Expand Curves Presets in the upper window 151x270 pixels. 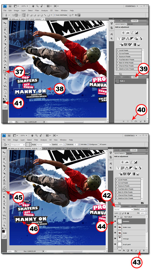[118, 54]
